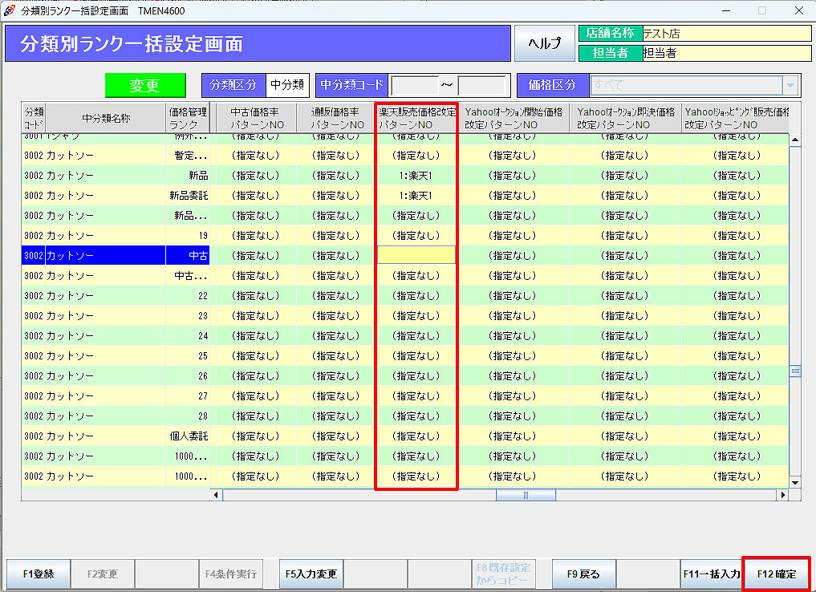Select the 個人委託 rank row cell

point(189,436)
